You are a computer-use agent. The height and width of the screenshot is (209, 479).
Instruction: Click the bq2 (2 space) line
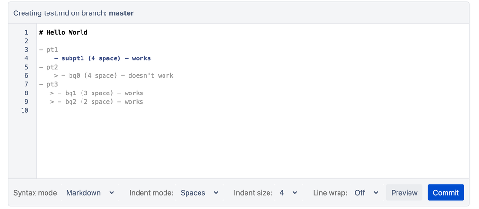tap(96, 102)
